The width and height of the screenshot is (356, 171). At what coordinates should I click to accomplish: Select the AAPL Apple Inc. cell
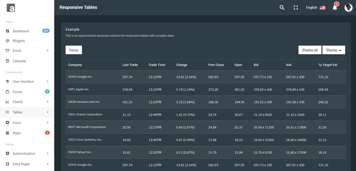(78, 89)
